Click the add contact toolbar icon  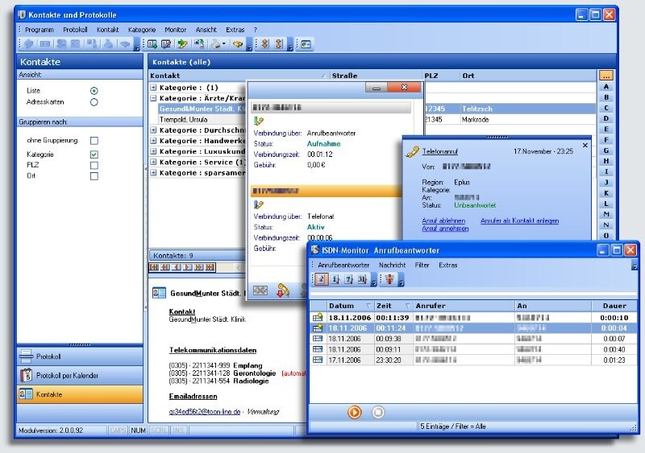tap(152, 44)
